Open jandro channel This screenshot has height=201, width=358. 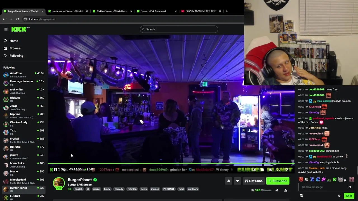pos(24,157)
